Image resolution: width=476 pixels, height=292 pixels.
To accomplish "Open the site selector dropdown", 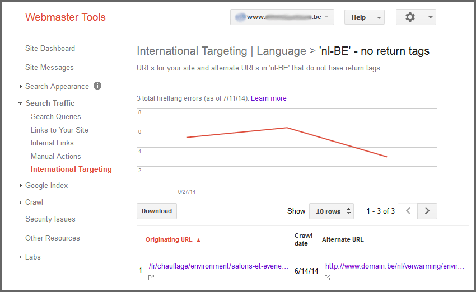I will pyautogui.click(x=282, y=17).
